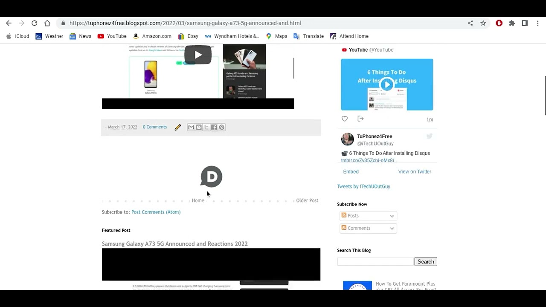
Task: Share post to Facebook icon
Action: pyautogui.click(x=214, y=127)
